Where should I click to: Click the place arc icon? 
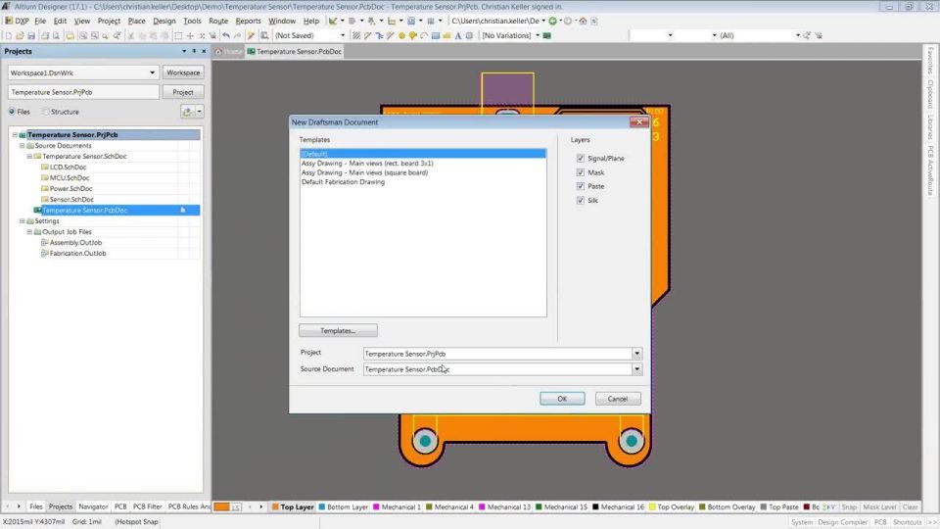424,36
